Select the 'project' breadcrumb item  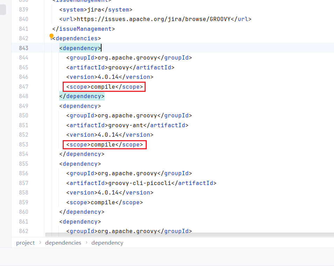pos(26,243)
